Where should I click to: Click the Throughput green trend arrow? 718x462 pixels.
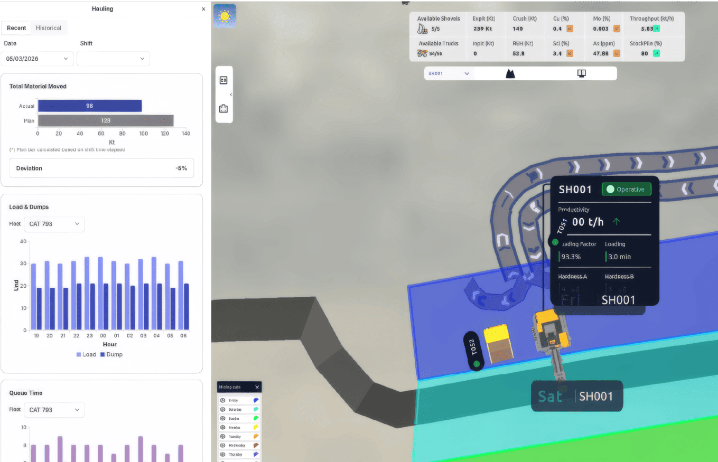tap(657, 29)
